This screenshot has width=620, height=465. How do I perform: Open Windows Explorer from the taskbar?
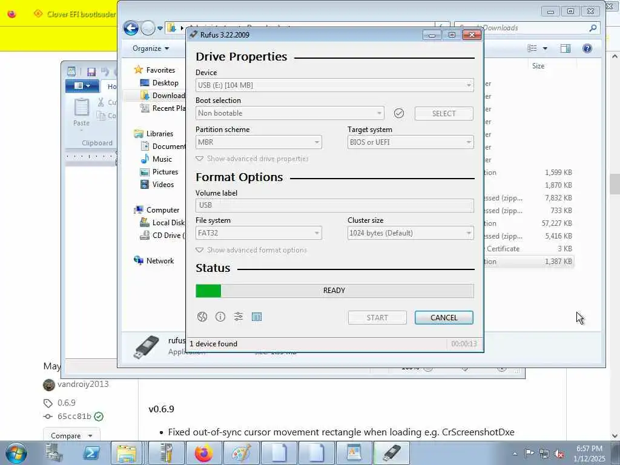tap(127, 453)
